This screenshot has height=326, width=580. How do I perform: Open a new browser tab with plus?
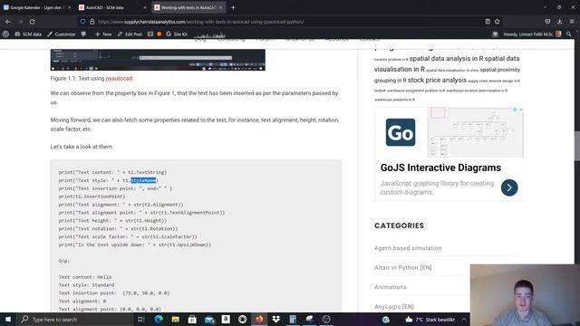click(x=233, y=7)
